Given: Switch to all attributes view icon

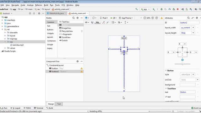Looking at the screenshot, I should [x=193, y=18].
